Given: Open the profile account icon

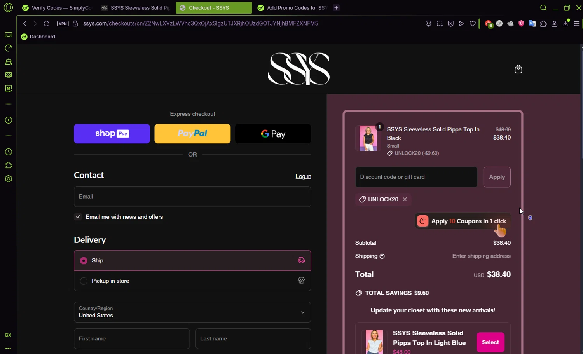Looking at the screenshot, I should [555, 24].
